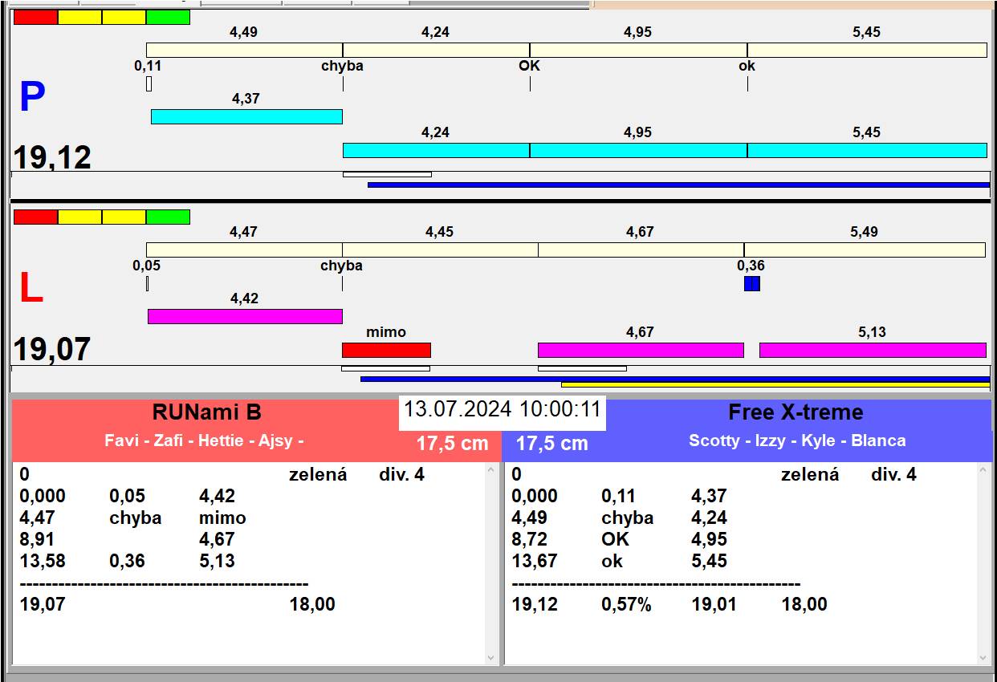Image resolution: width=997 pixels, height=682 pixels.
Task: Click the green start light in lane L
Action: click(168, 217)
